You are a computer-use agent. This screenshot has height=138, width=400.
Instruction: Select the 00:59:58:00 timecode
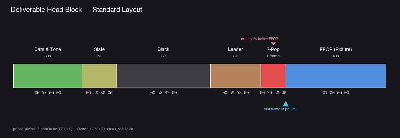[x=273, y=93]
